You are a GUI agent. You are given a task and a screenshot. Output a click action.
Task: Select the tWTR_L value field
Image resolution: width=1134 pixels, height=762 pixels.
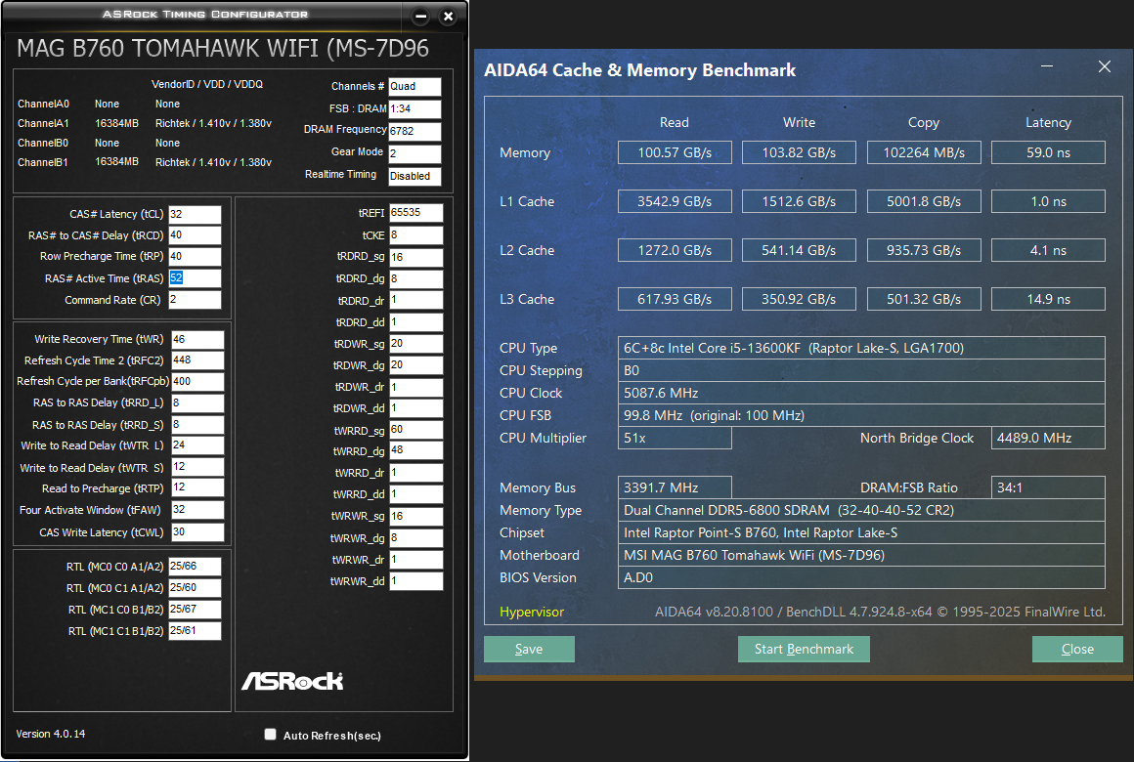coord(197,445)
